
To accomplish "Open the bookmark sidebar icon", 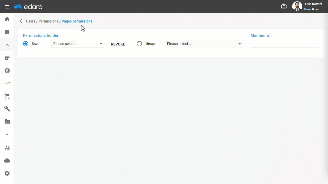I will [7, 32].
